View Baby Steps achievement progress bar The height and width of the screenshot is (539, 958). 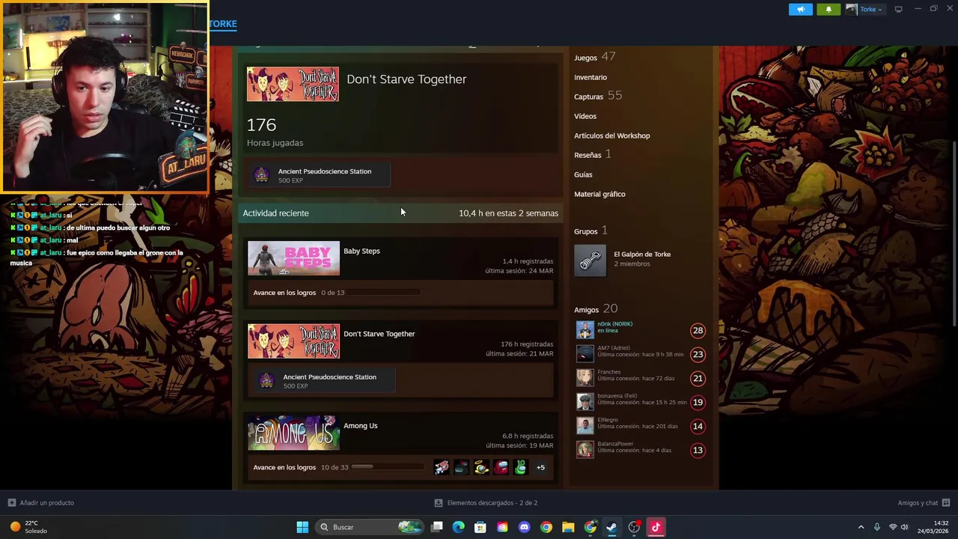pos(382,293)
